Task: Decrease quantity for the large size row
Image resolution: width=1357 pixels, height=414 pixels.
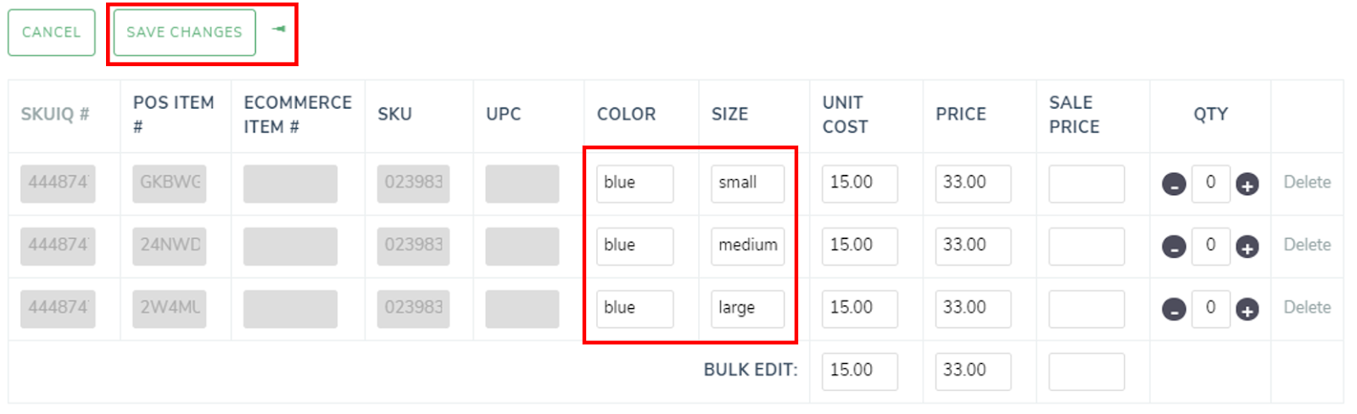Action: pyautogui.click(x=1174, y=310)
